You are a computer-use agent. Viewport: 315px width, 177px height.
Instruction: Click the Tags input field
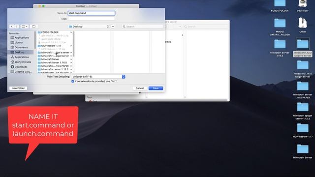pyautogui.click(x=92, y=19)
